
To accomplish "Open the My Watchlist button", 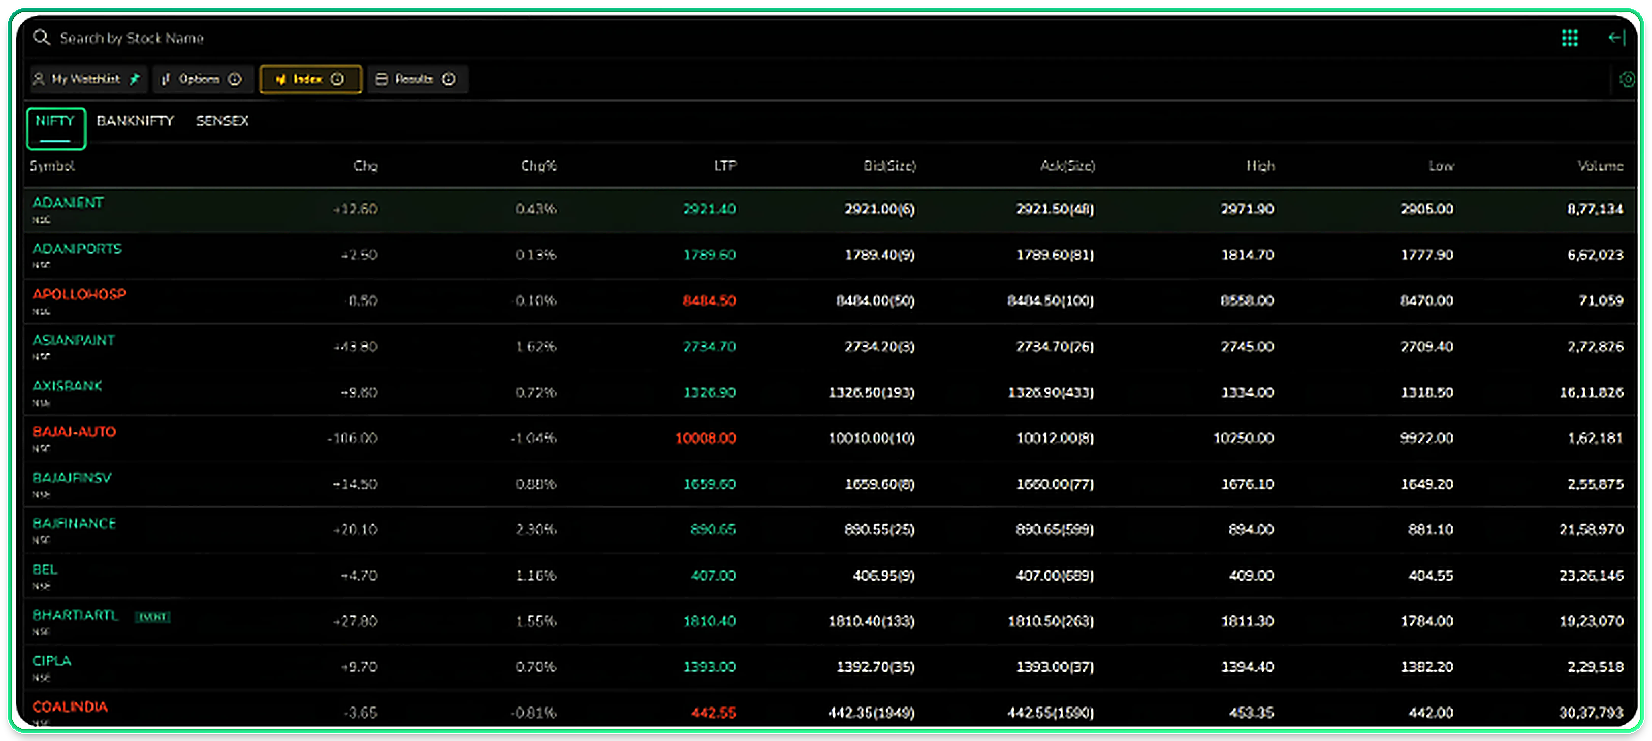I will point(88,79).
